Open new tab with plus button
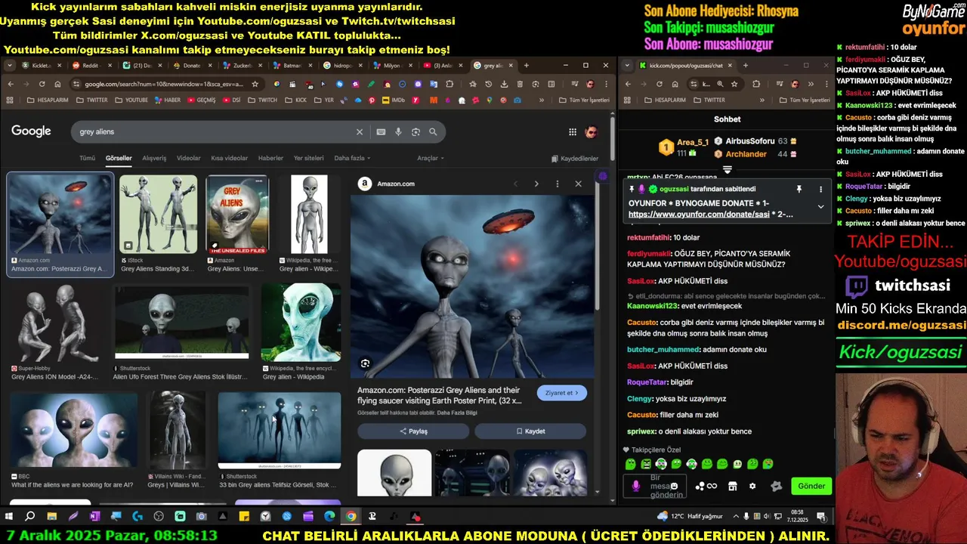 click(x=527, y=66)
